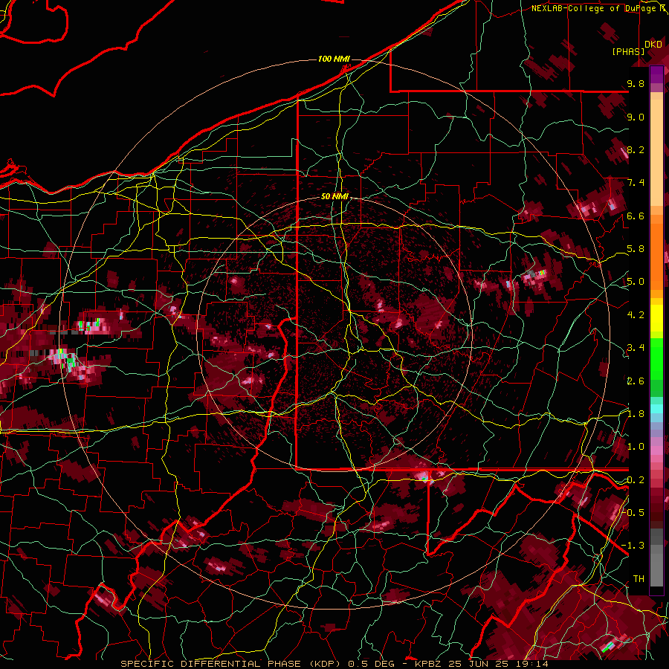Click the 5.0 scale value
Image resolution: width=669 pixels, height=669 pixels.
[636, 282]
